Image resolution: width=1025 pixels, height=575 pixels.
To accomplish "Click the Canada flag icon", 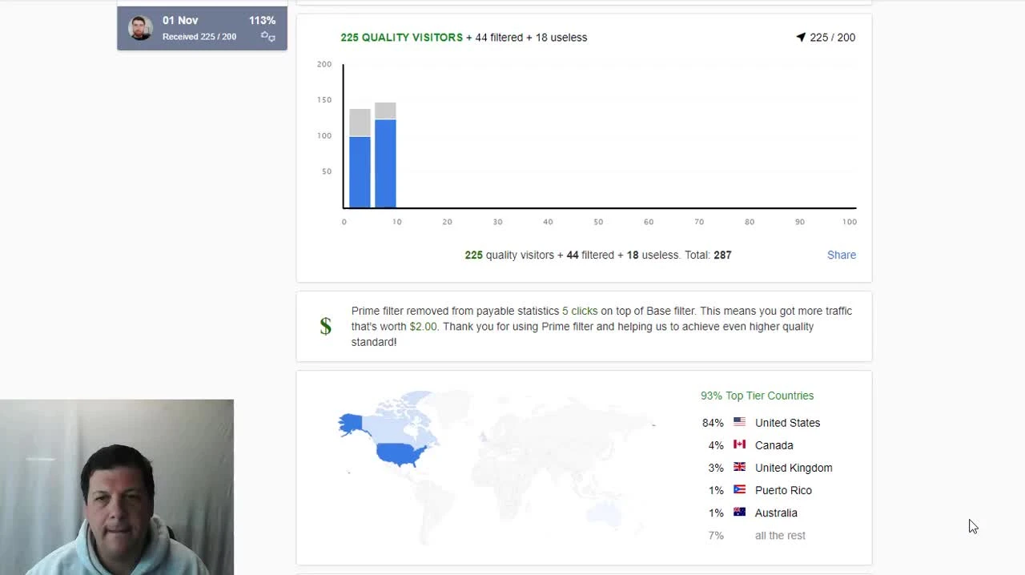I will coord(739,444).
